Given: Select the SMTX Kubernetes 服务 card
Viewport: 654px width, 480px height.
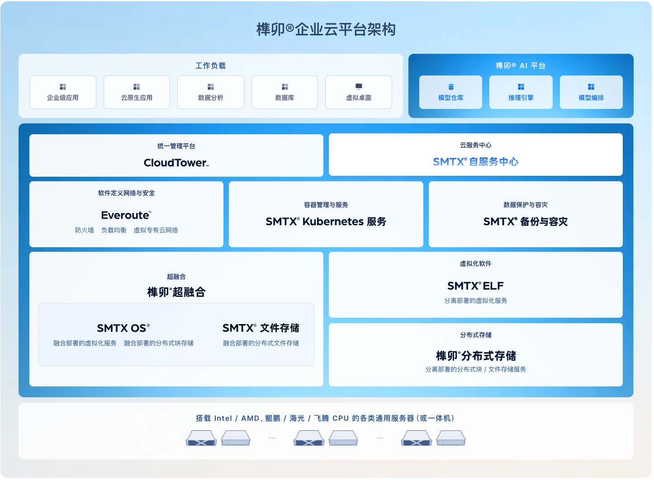Looking at the screenshot, I should click(326, 215).
